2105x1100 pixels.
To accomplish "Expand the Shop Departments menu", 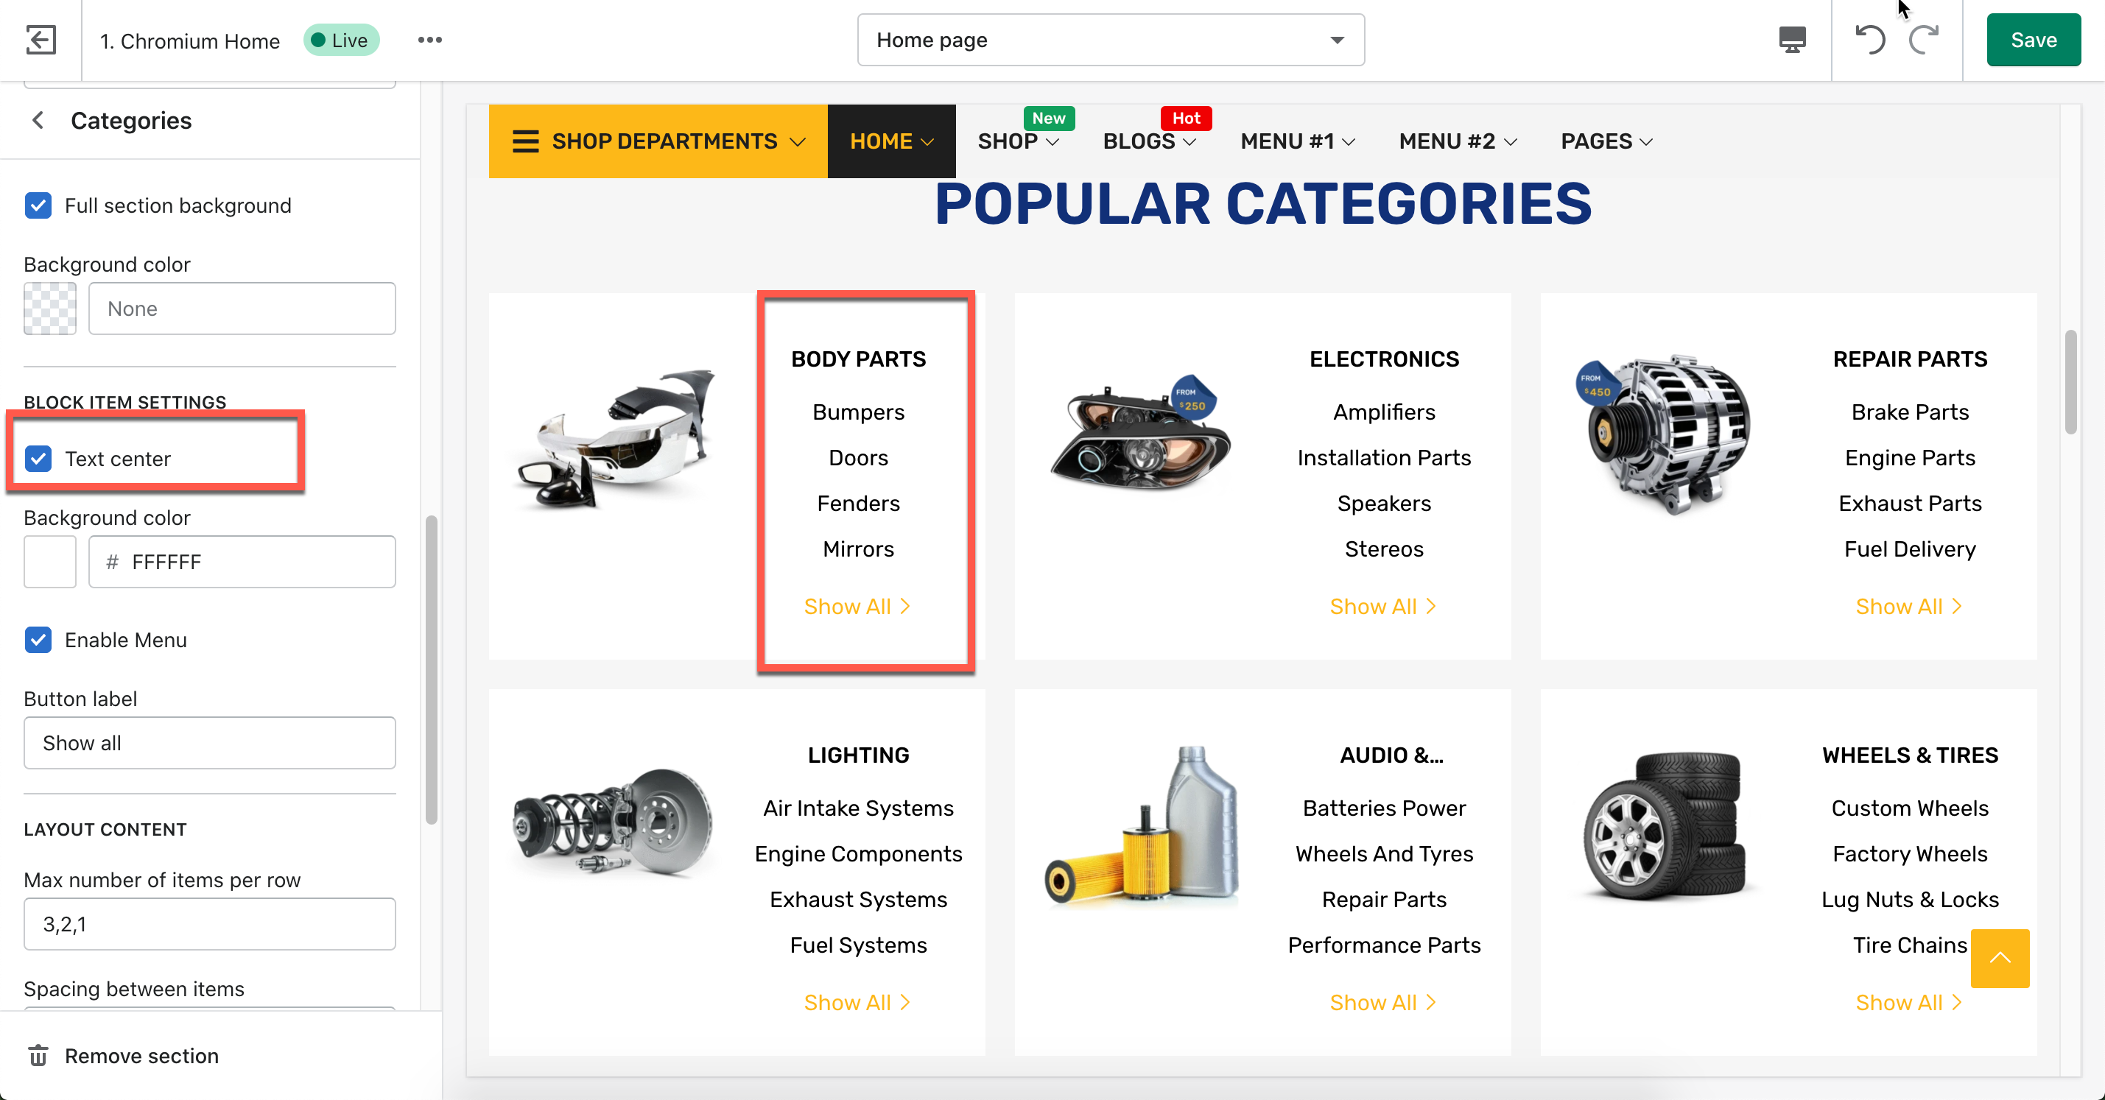I will coord(658,141).
